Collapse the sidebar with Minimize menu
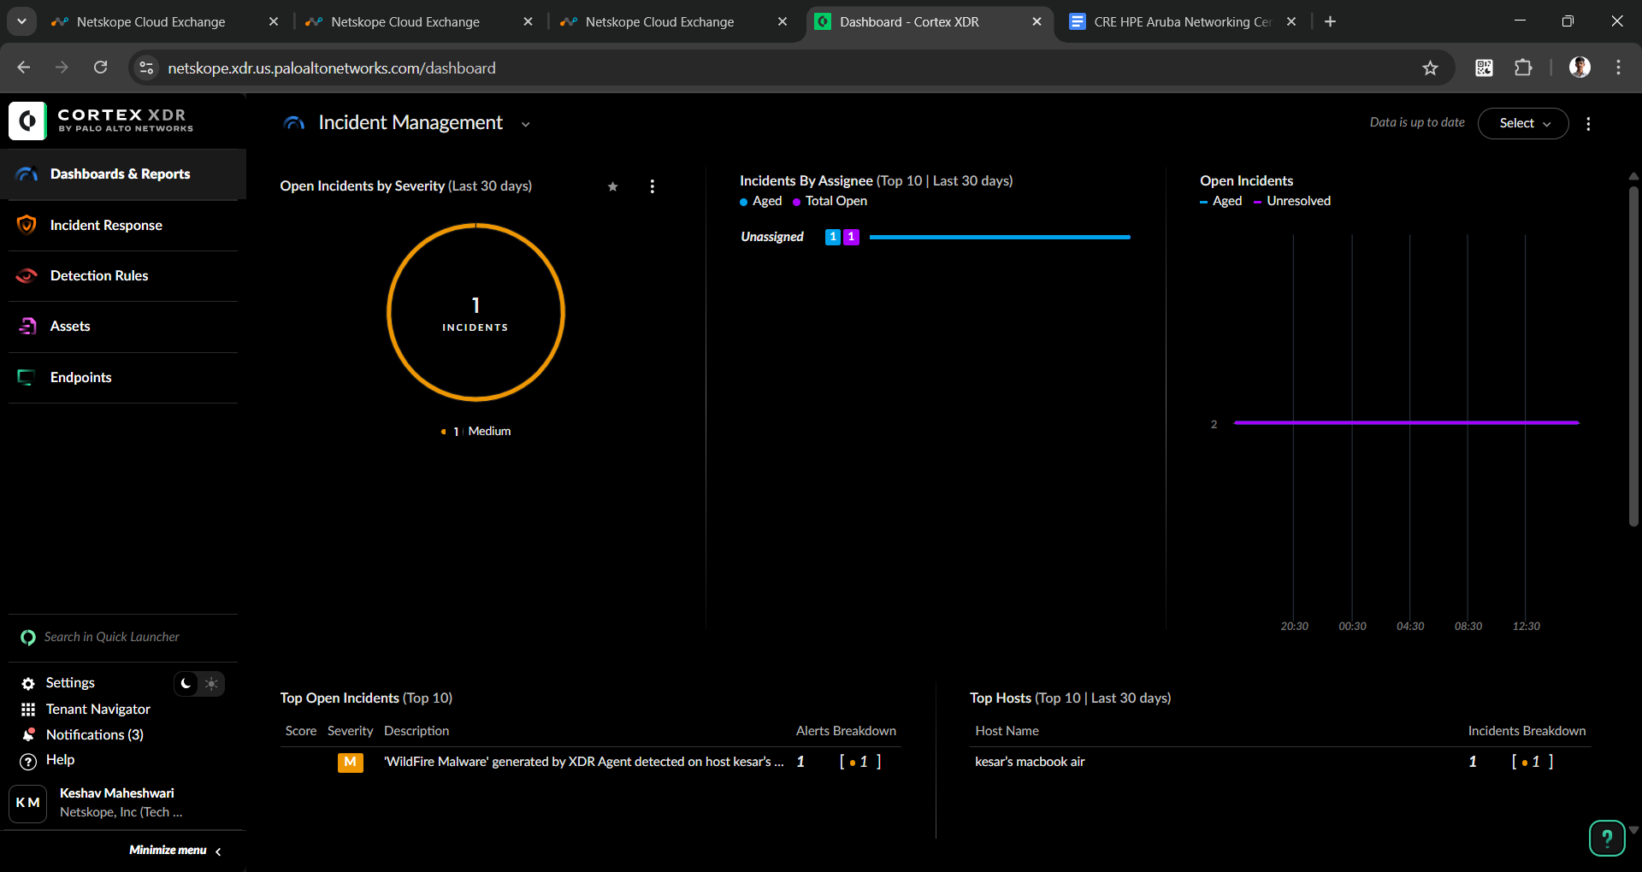 point(175,851)
